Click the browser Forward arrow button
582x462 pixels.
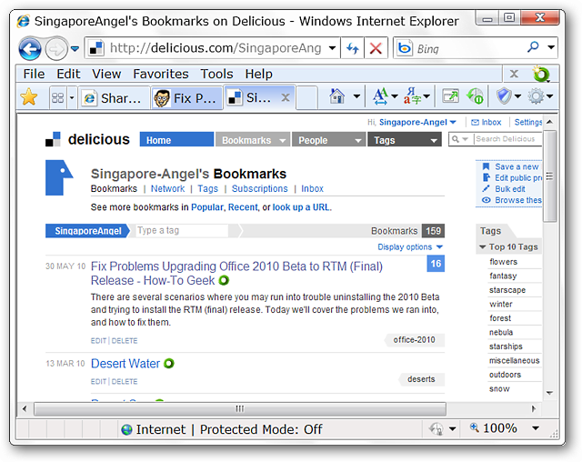click(x=56, y=48)
